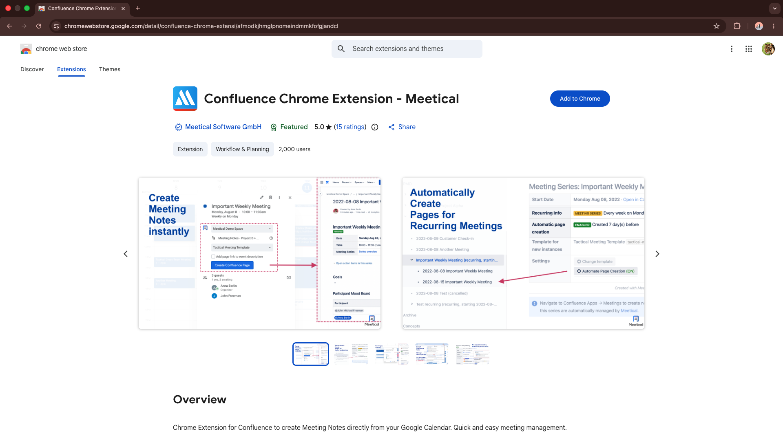783x440 pixels.
Task: Select the fourth carousel thumbnail
Action: (432, 354)
